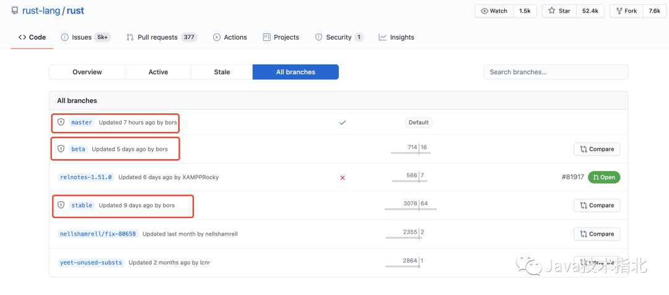Viewport: 669px width, 295px height.
Task: Click the repository icon beside rust-lang
Action: (15, 11)
